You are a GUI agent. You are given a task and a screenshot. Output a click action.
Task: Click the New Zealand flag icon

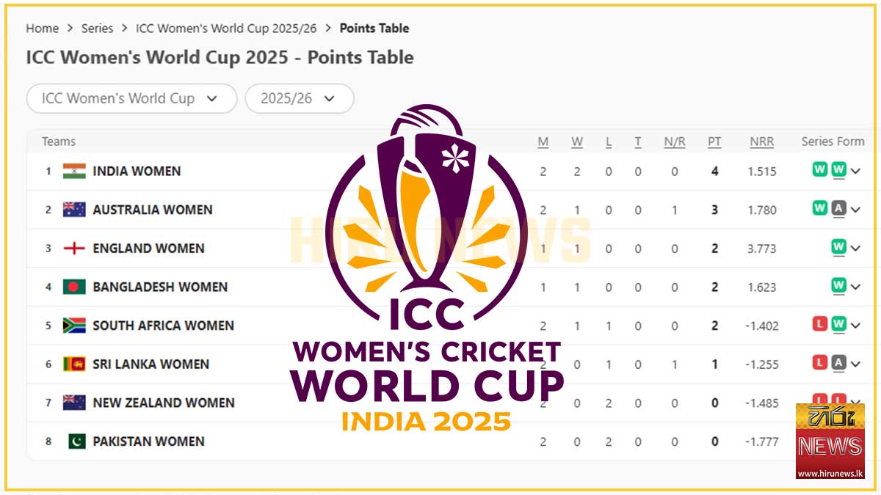click(x=74, y=403)
